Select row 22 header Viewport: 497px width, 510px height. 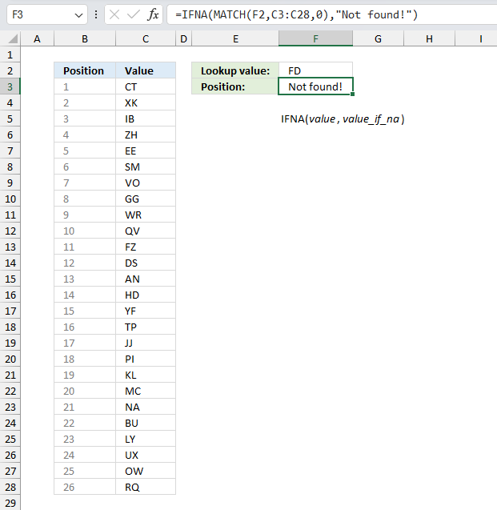point(10,391)
